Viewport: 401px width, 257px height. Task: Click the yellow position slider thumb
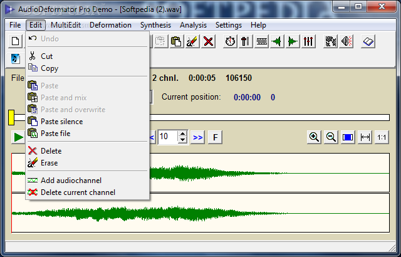click(11, 118)
